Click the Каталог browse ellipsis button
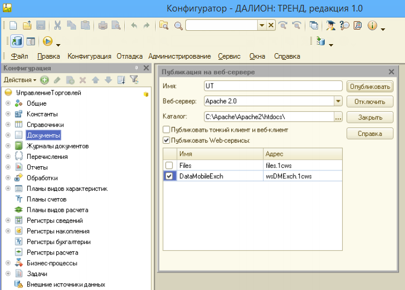Screen dimensions: 405x290 338,117
